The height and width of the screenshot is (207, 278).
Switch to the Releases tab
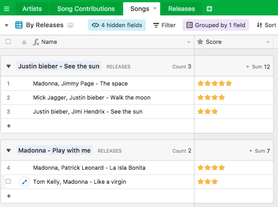tap(182, 9)
